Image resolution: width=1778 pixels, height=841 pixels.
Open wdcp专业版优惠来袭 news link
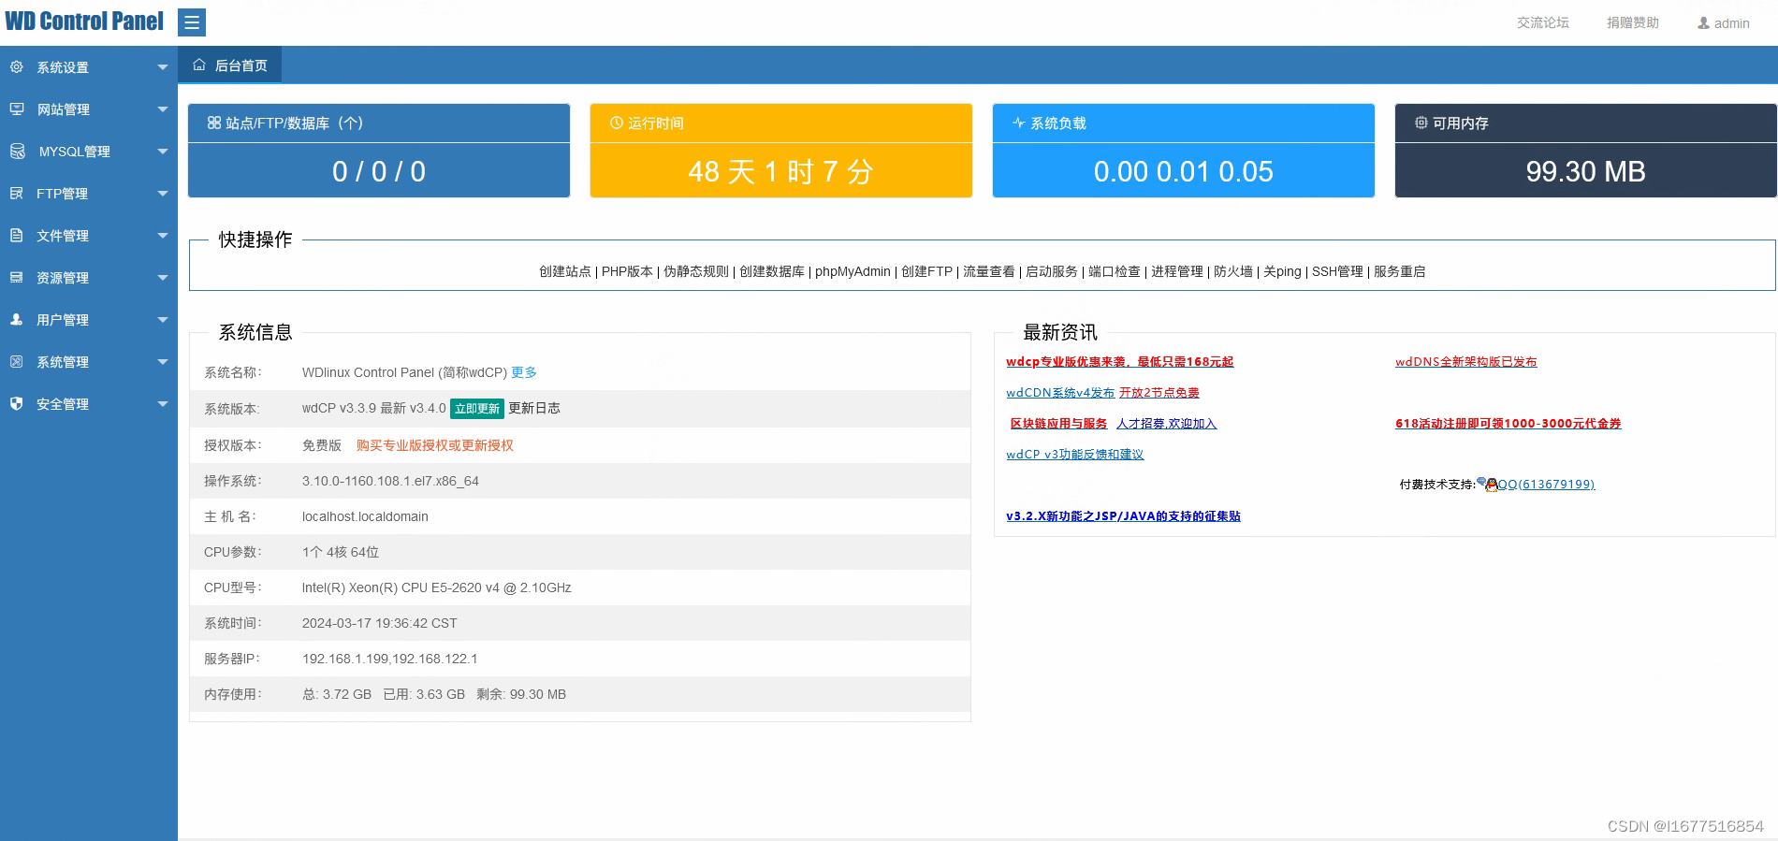[1120, 362]
